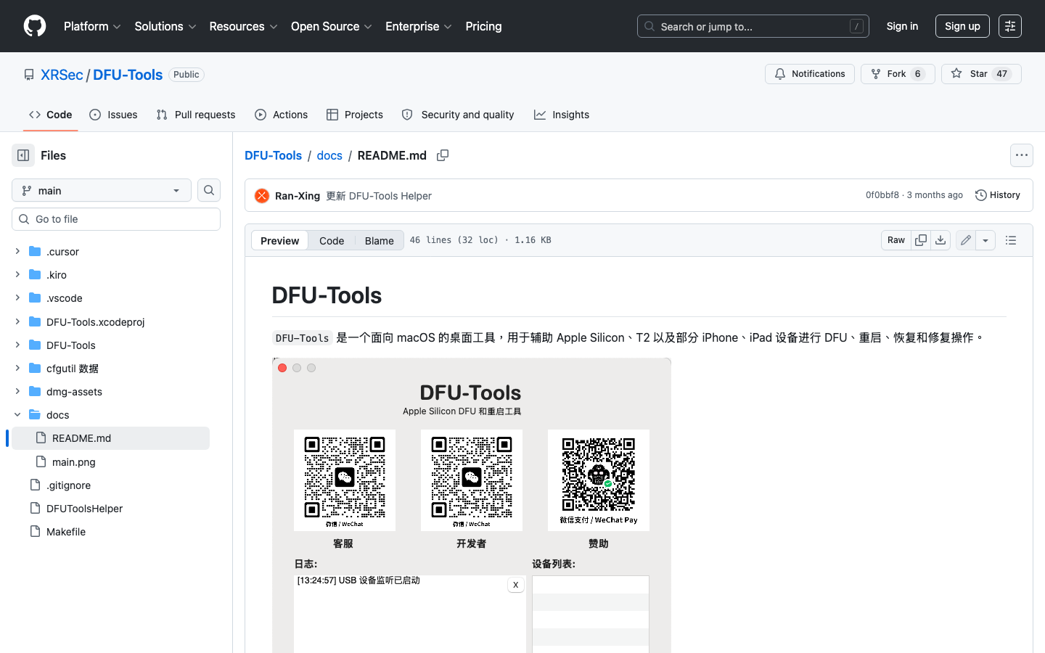Open the GitHub homepage logo

35,26
